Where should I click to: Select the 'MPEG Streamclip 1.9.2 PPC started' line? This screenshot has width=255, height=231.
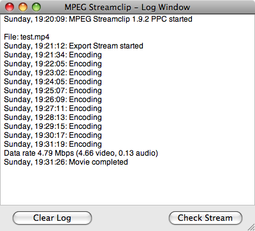(98, 19)
